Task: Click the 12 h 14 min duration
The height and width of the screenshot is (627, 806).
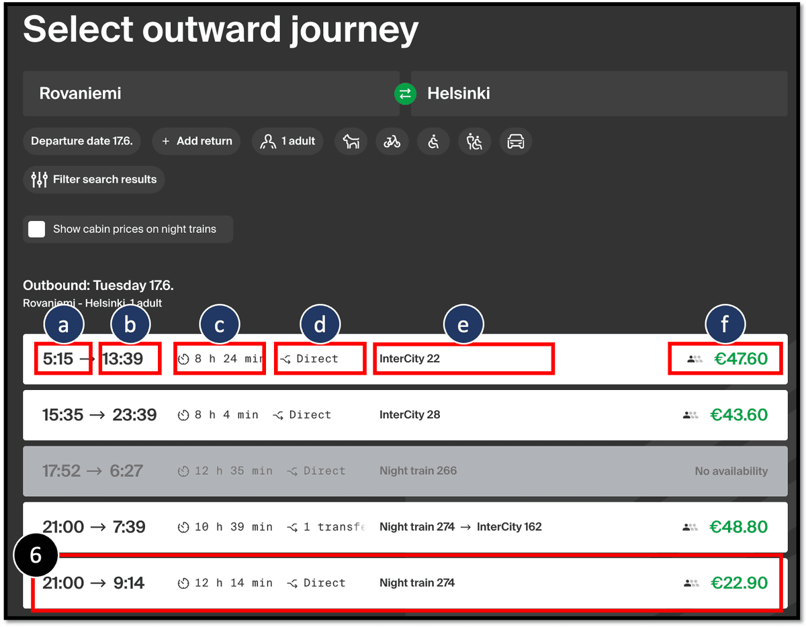Action: 225,583
